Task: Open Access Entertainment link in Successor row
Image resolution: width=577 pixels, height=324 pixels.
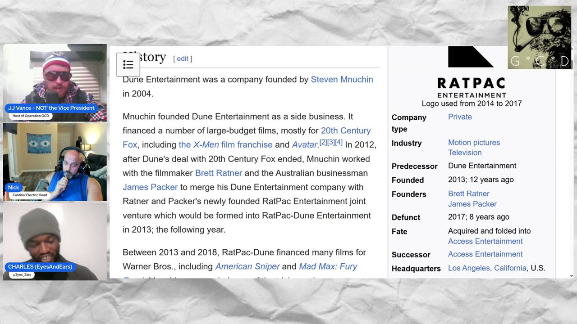Action: click(x=485, y=254)
